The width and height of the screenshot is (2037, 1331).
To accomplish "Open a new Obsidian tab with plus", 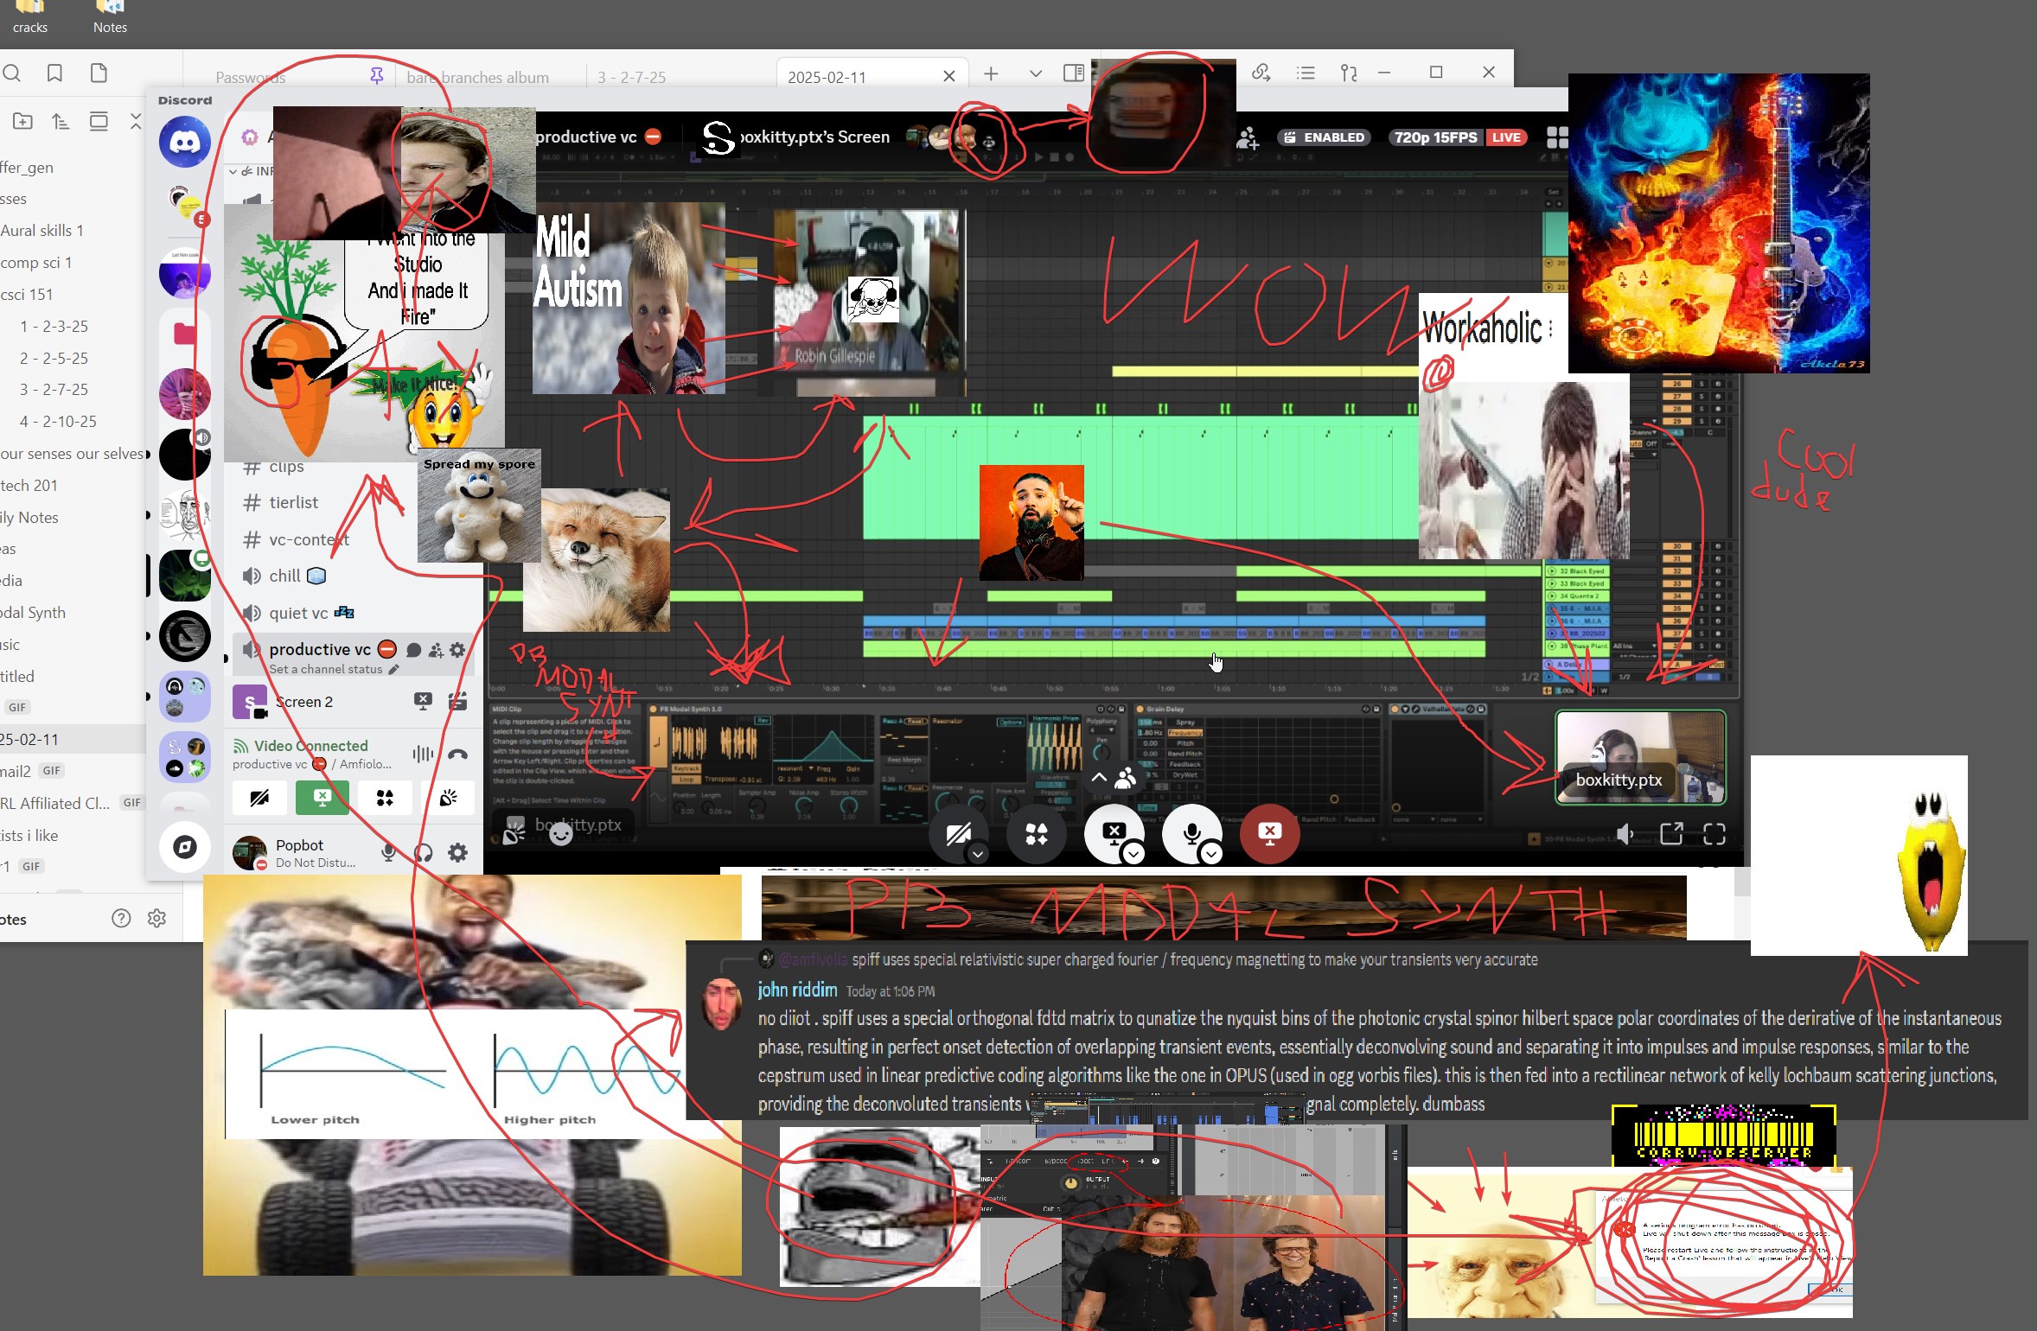I will click(x=991, y=74).
